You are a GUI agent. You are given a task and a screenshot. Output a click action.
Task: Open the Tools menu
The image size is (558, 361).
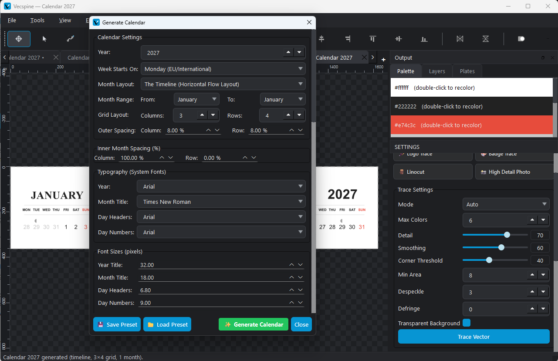pyautogui.click(x=37, y=20)
